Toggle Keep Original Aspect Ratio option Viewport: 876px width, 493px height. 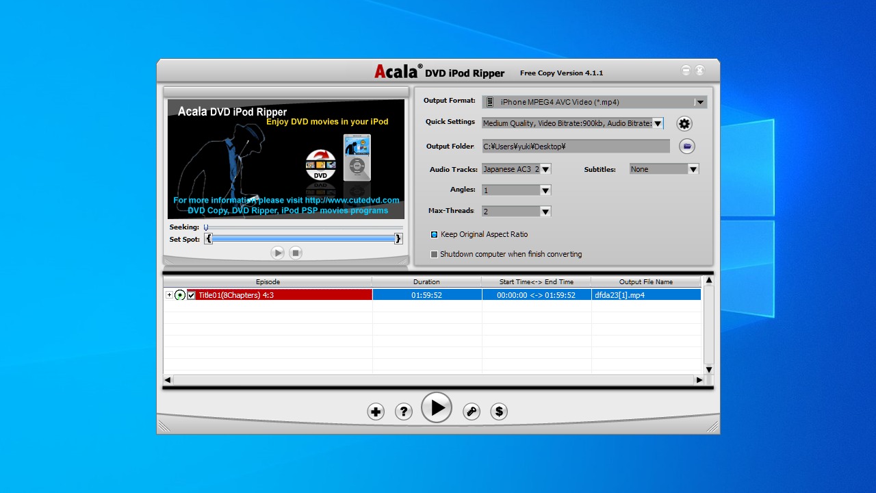click(x=434, y=234)
